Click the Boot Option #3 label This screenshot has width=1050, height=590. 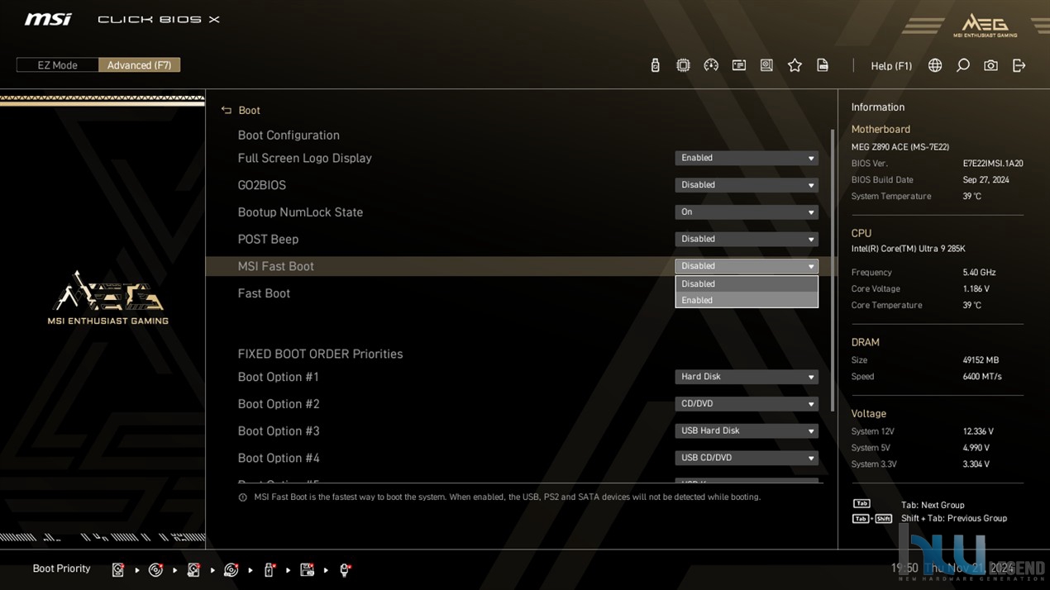(278, 431)
